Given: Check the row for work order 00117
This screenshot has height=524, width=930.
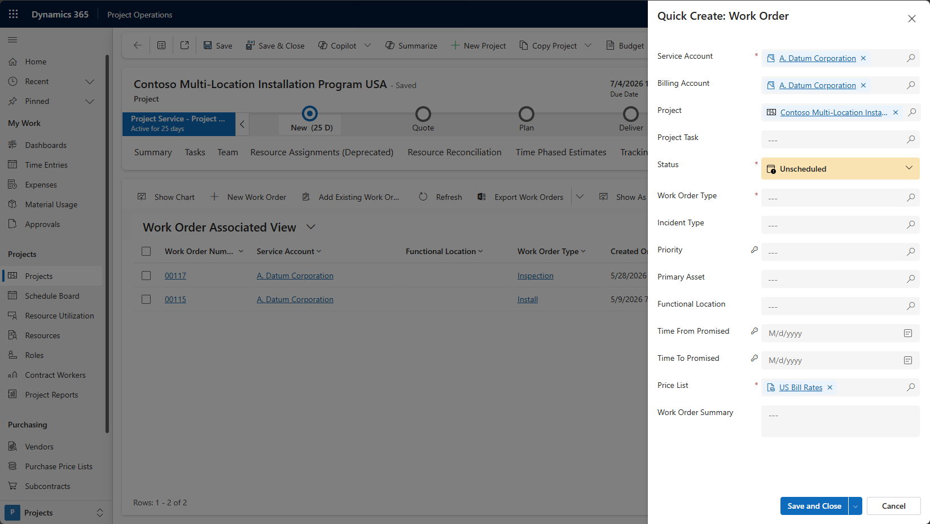Looking at the screenshot, I should pyautogui.click(x=146, y=276).
